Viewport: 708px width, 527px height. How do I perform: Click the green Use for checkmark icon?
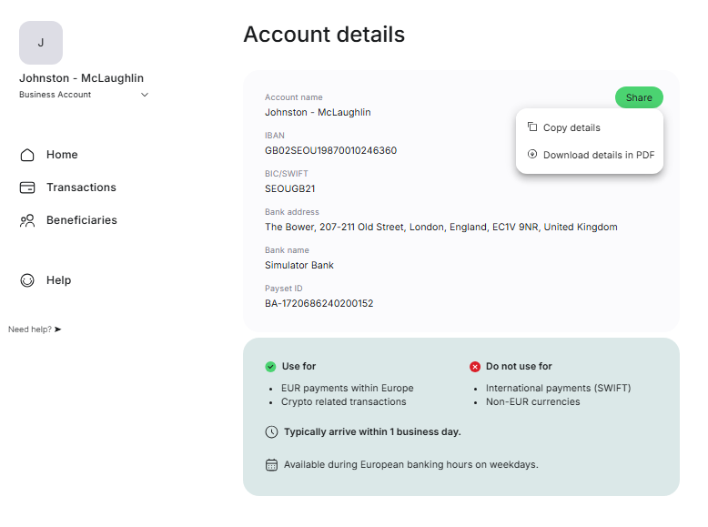[270, 367]
